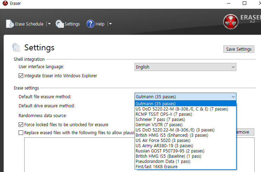Select US DoD 5220.22-M (8-306./E) (3 passes)
The width and height of the screenshot is (261, 172).
point(185,130)
